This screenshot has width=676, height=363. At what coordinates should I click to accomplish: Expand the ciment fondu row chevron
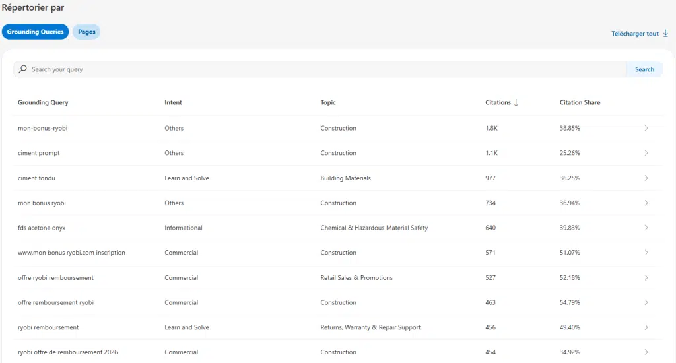click(x=646, y=178)
